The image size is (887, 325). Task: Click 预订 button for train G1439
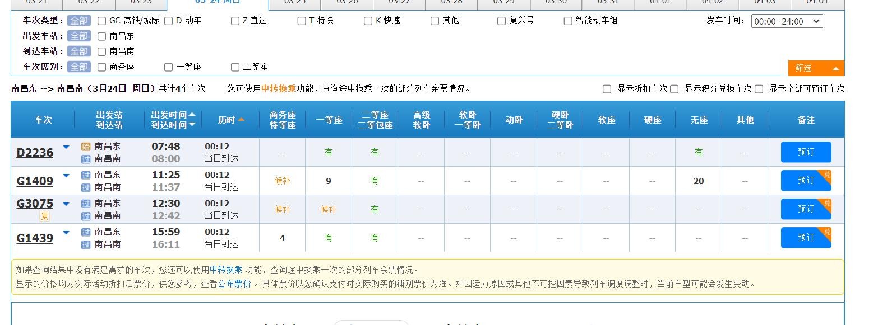pos(805,238)
